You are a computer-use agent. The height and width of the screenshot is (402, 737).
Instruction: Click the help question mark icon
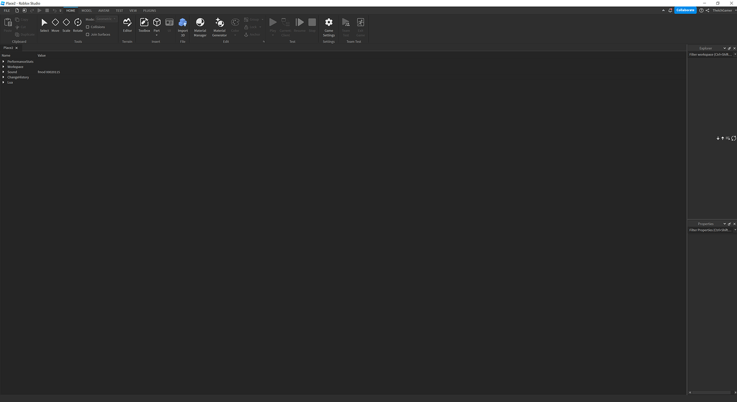[701, 10]
